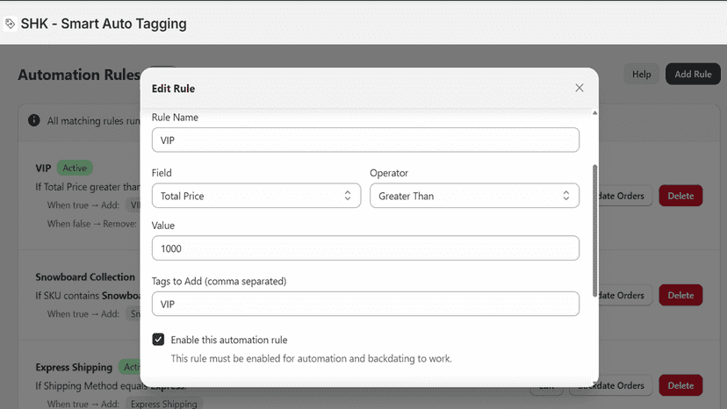
Task: Click the SHK - Smart Auto Tagging title
Action: click(x=104, y=24)
